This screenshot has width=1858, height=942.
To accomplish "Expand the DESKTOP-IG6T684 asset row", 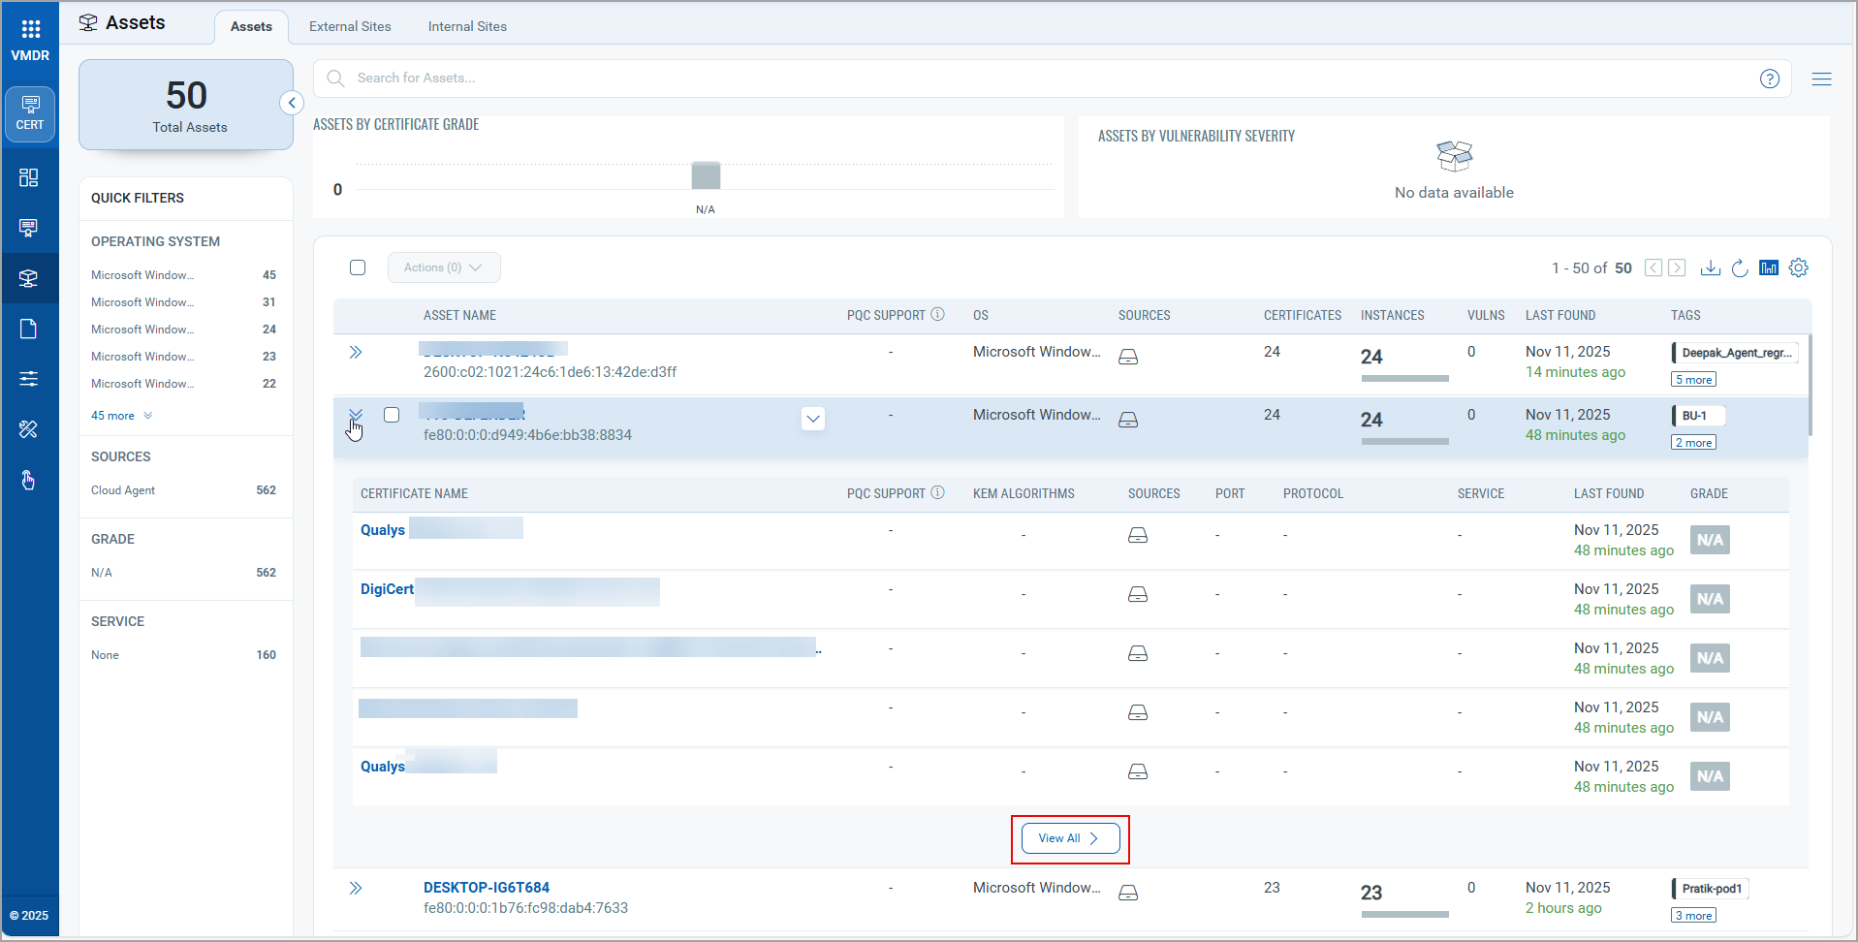I will (x=356, y=888).
